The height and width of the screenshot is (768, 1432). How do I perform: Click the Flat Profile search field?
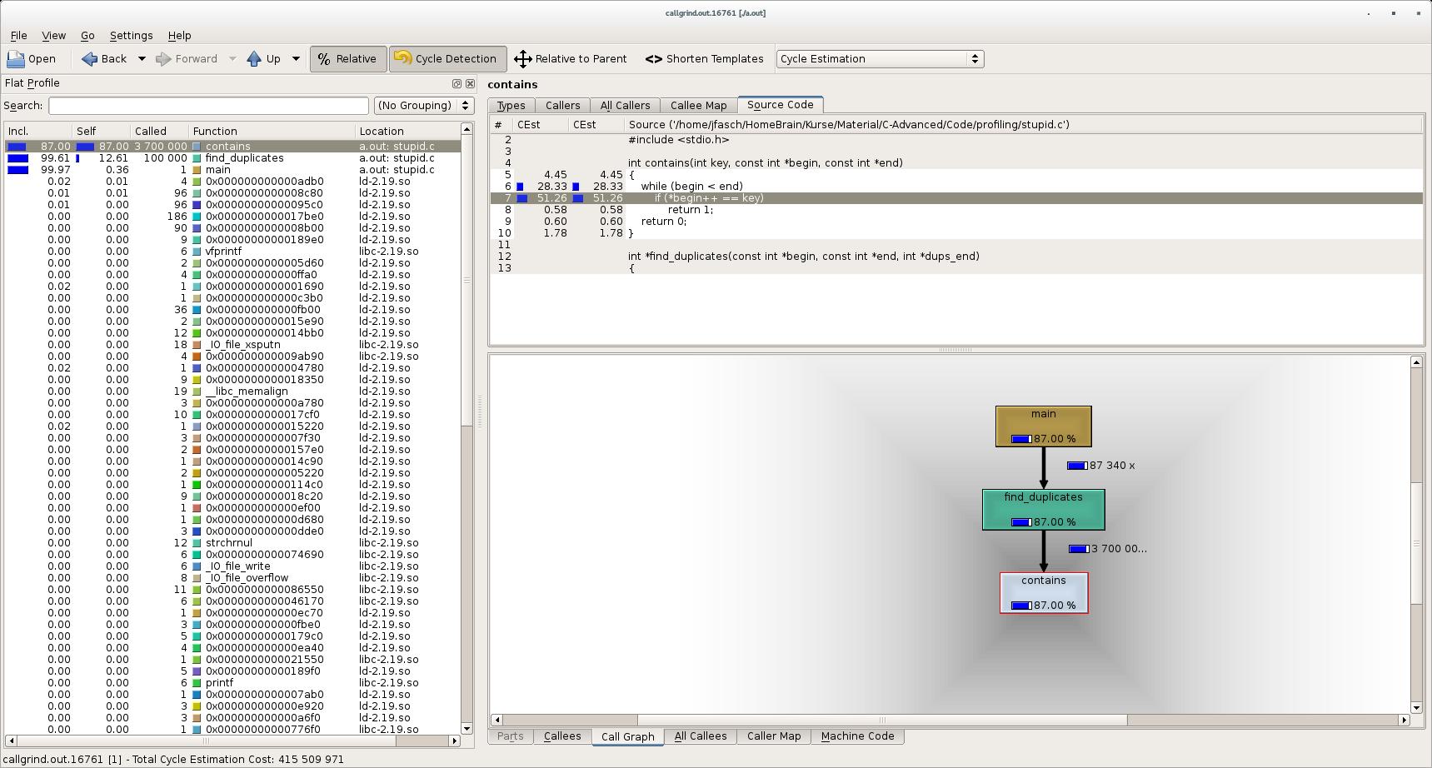208,106
